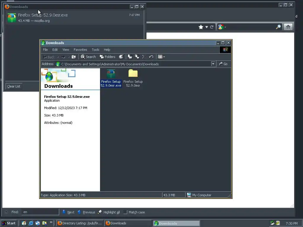
Task: Enable the Match case checkbox
Action: click(x=125, y=212)
